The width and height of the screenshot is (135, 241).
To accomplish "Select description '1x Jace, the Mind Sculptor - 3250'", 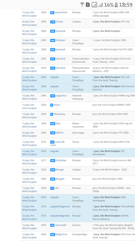I will (x=110, y=170).
